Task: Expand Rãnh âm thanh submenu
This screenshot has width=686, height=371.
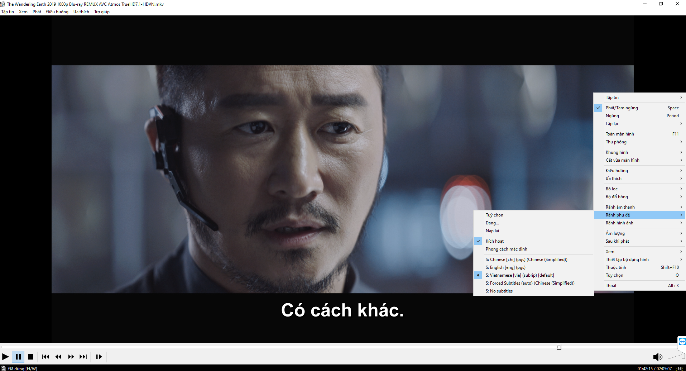Action: point(640,207)
